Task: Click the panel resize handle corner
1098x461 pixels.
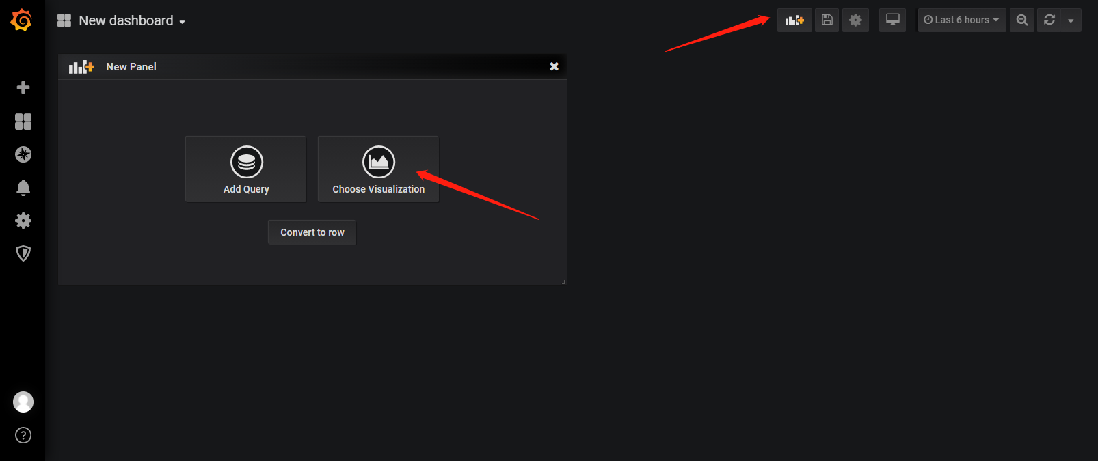Action: point(563,281)
